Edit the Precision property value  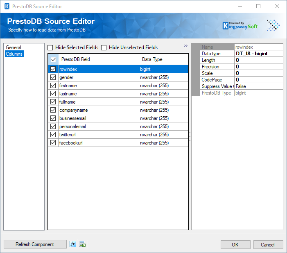tap(258, 67)
